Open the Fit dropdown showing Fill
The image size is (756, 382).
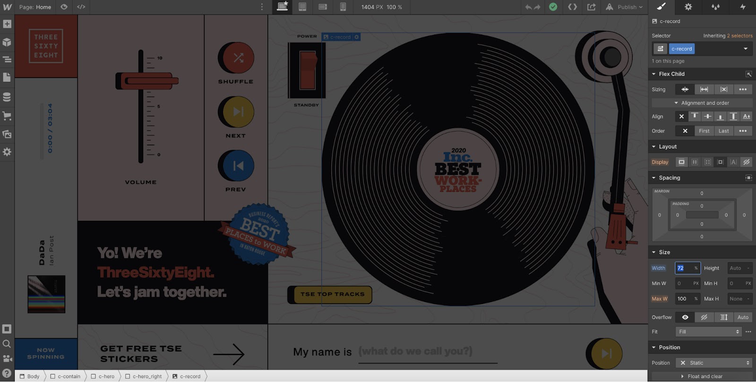pos(708,332)
